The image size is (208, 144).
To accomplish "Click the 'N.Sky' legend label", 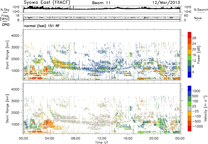I will [5, 10].
